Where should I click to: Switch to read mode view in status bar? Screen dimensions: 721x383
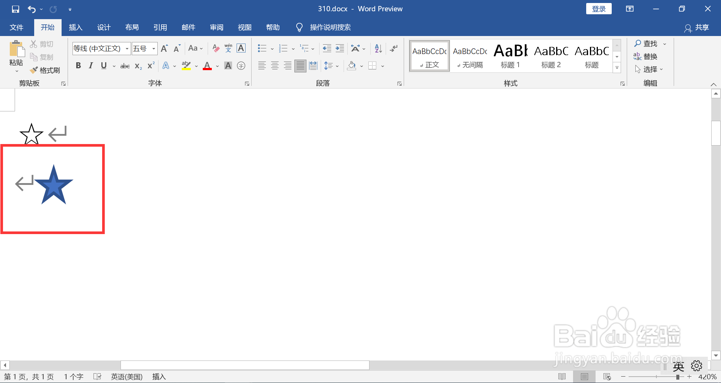[x=562, y=377]
